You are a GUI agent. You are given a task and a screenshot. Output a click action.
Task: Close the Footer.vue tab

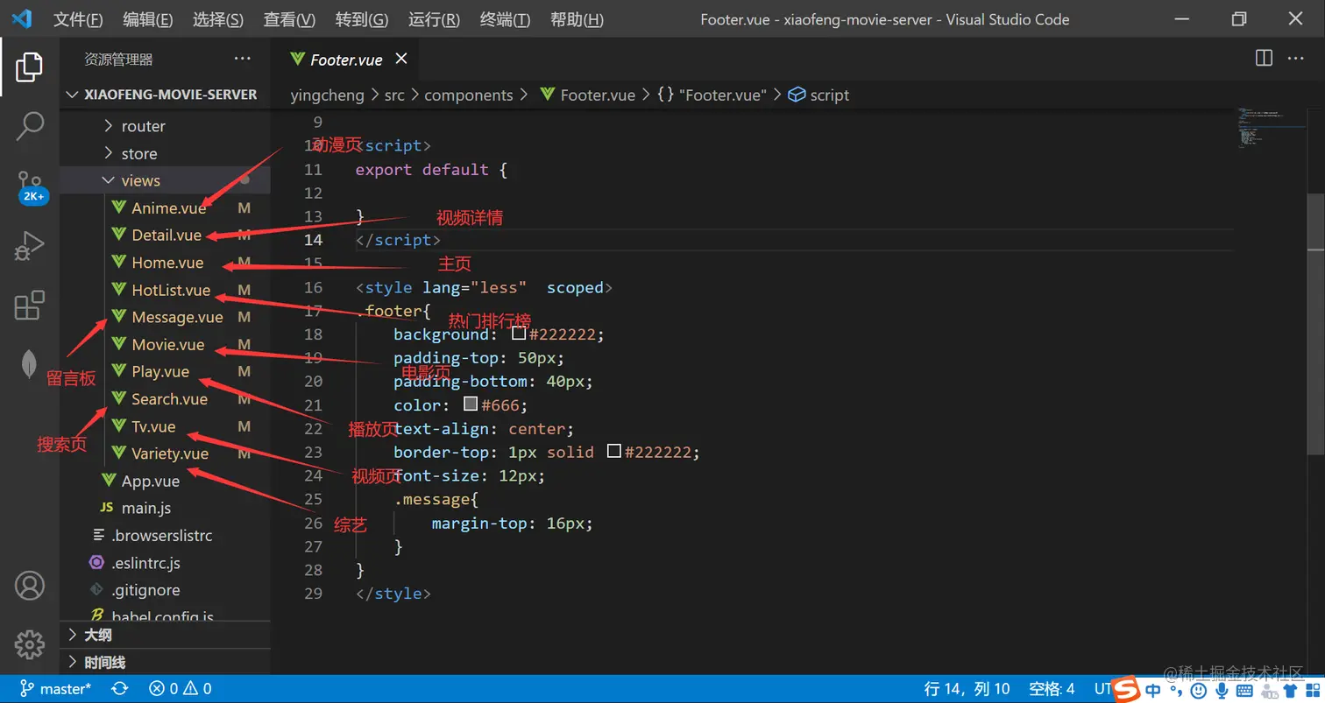coord(401,59)
